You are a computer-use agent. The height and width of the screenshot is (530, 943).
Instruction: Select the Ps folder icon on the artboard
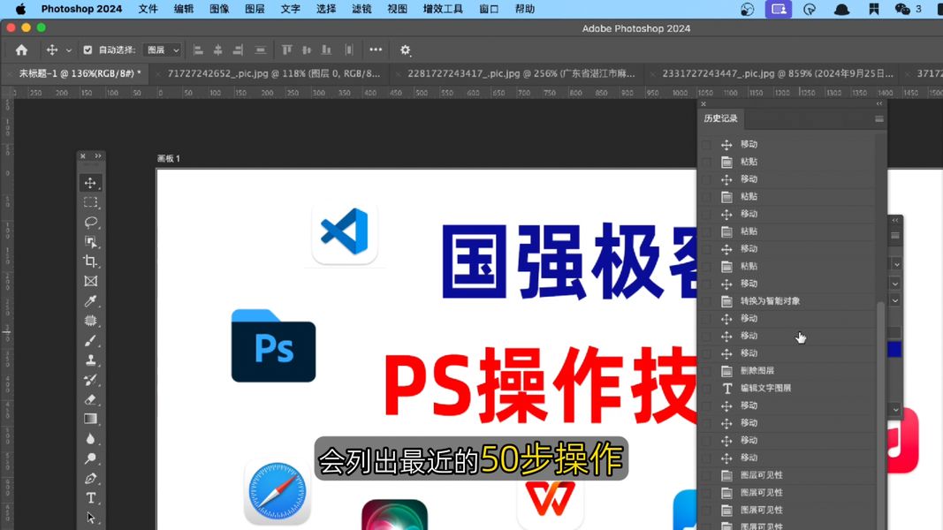pos(274,345)
